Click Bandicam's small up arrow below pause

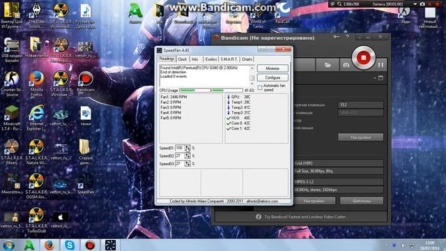click(x=375, y=78)
